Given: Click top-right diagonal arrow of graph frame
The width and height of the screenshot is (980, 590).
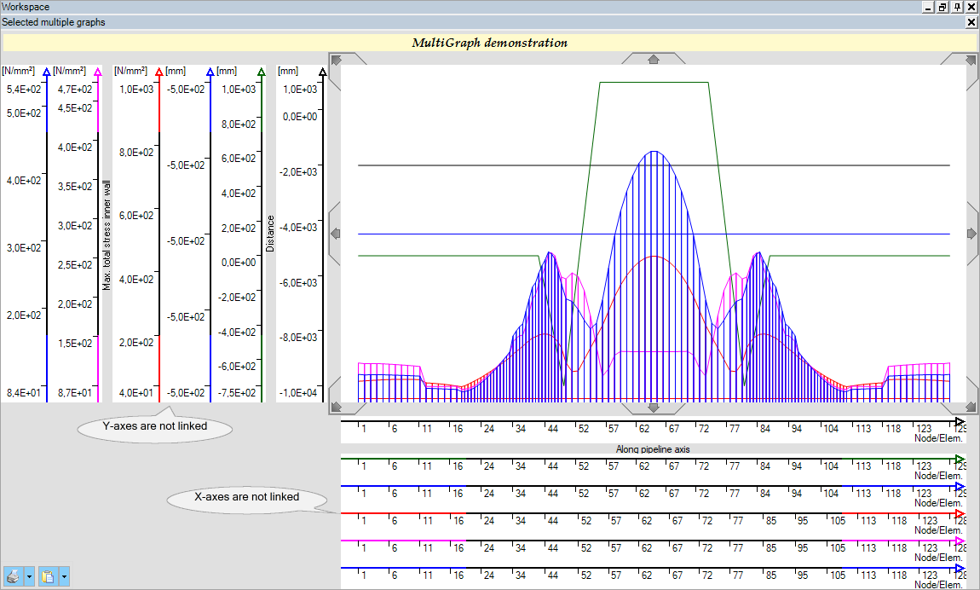Looking at the screenshot, I should [x=971, y=60].
